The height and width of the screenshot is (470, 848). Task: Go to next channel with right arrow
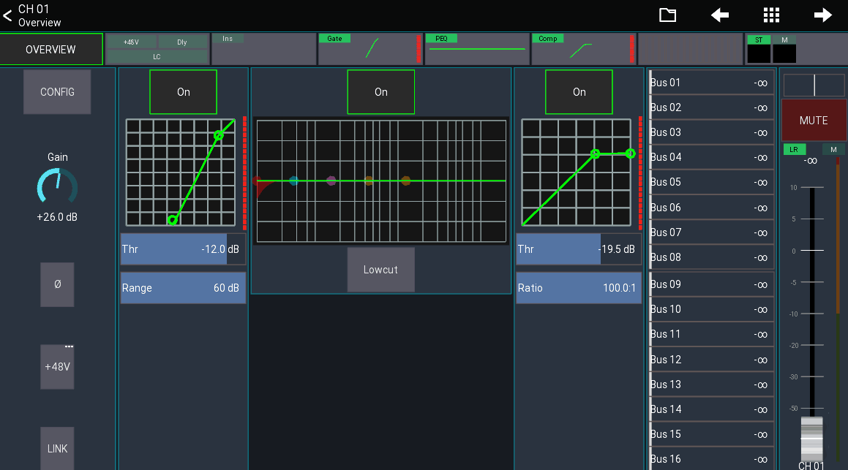point(822,15)
